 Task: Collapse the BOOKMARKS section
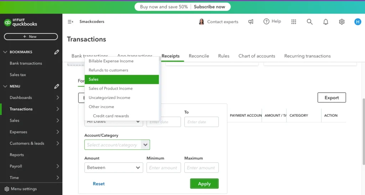[x=5, y=52]
